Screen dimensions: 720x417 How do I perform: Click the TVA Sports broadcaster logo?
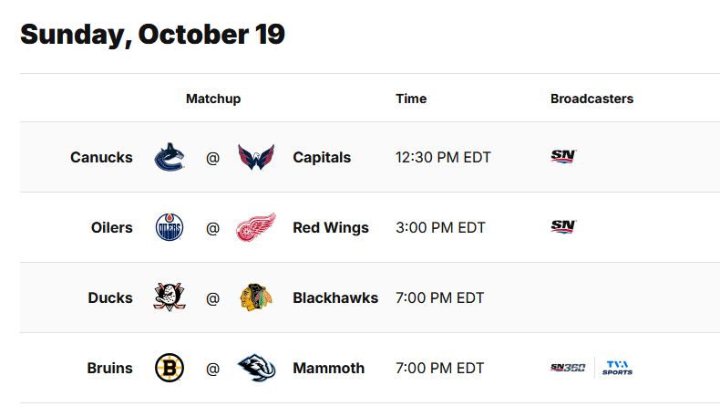coord(617,369)
